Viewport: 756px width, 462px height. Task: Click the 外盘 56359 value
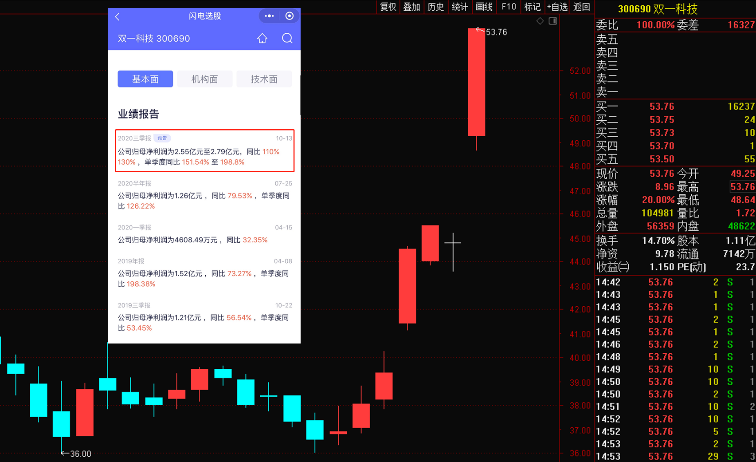660,226
